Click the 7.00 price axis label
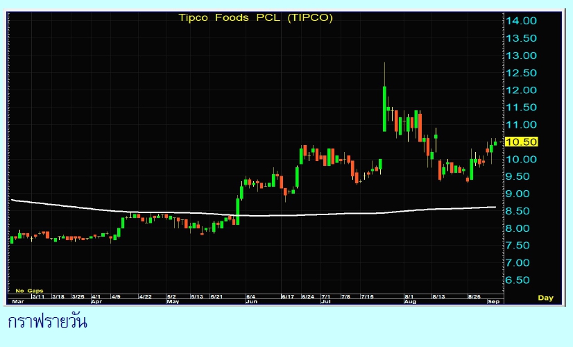Screen dimensions: 573x347 (518, 262)
